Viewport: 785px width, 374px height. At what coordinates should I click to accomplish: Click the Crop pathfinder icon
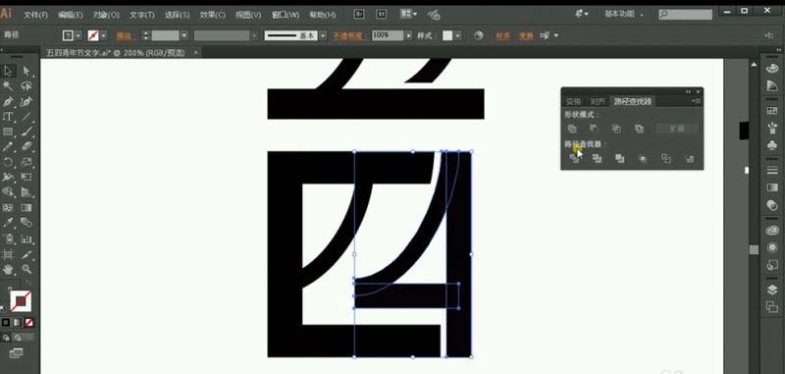click(x=644, y=159)
